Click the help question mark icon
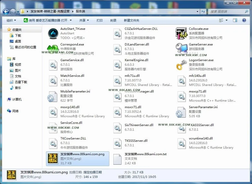252x184 pixels. tap(244, 20)
